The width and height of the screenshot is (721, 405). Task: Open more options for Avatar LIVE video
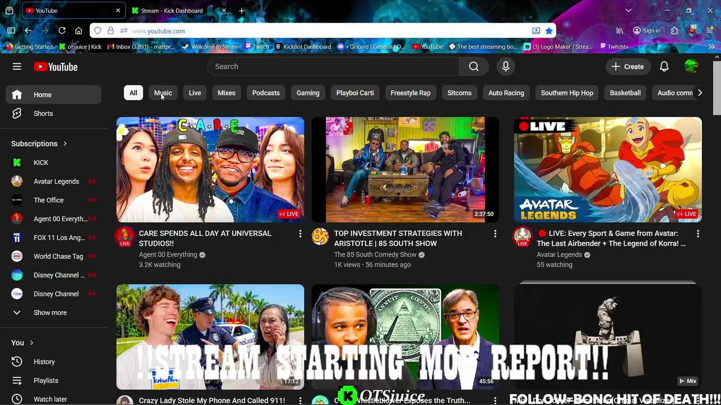tap(698, 233)
